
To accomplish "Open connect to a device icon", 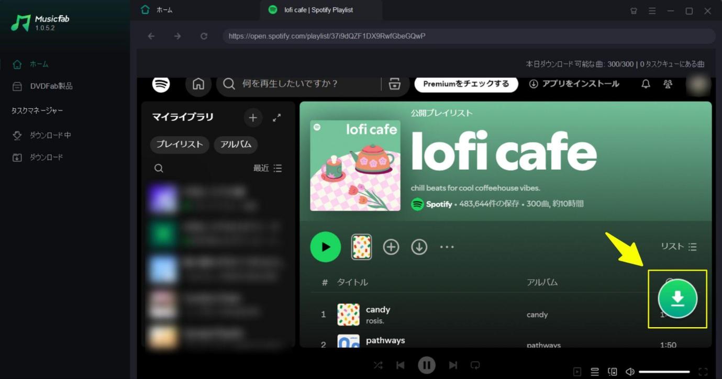I will point(613,372).
